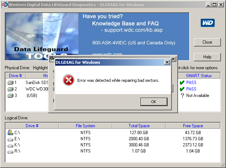Click the WD logo
This screenshot has width=226, height=168.
click(208, 23)
